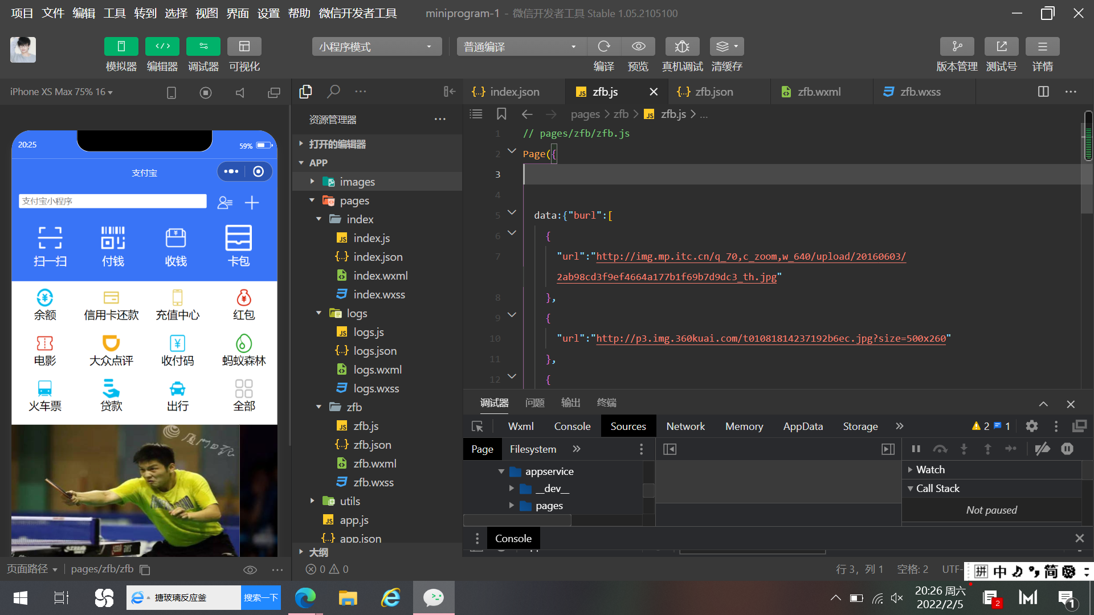Viewport: 1094px width, 615px height.
Task: Click the split editor icon
Action: [1043, 92]
